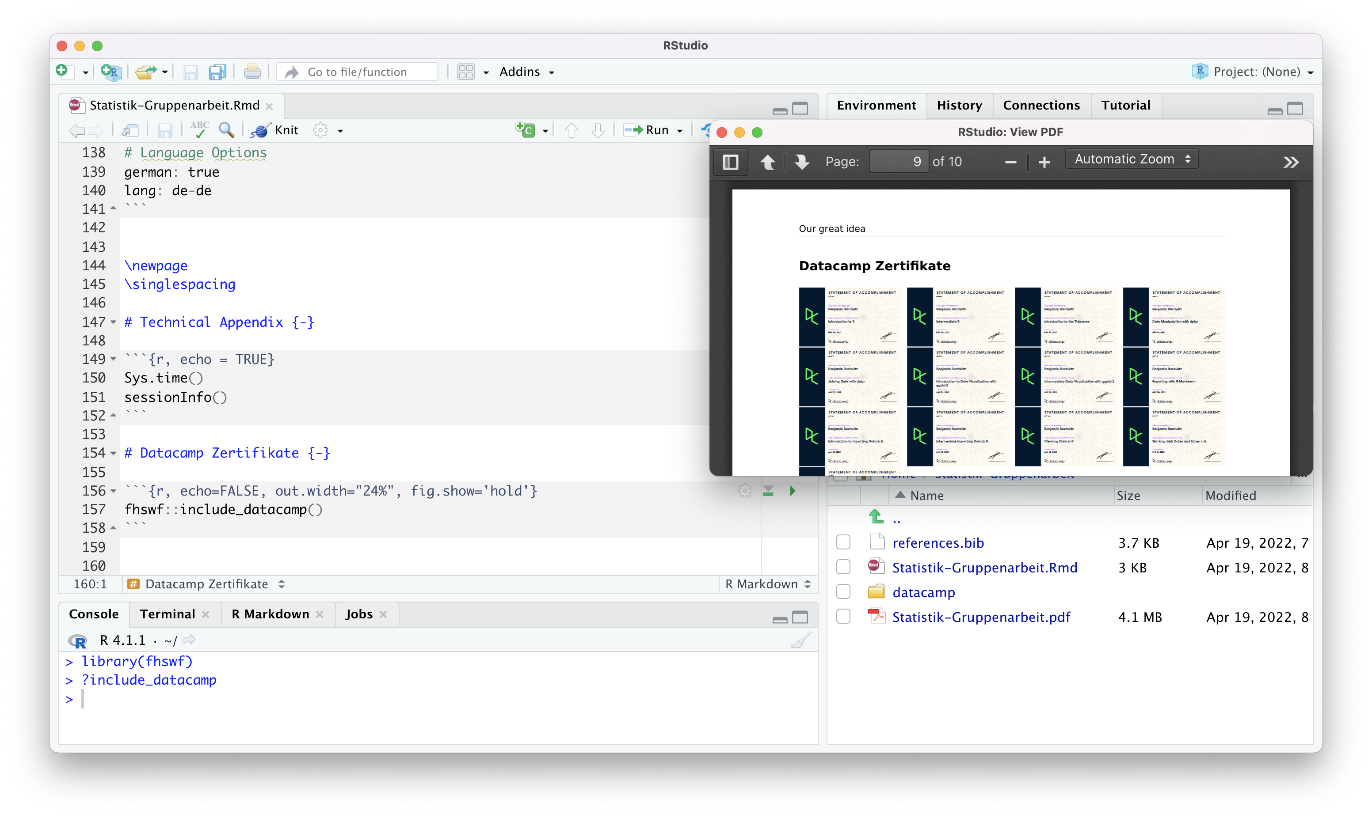Open the Statistik-Gruppenarbeit.pdf file

981,617
